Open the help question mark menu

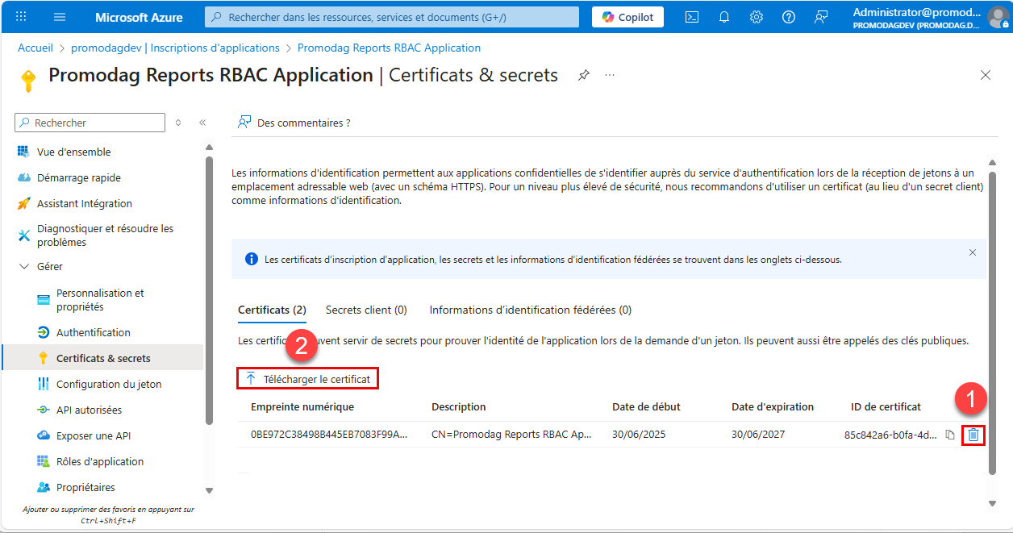click(789, 17)
